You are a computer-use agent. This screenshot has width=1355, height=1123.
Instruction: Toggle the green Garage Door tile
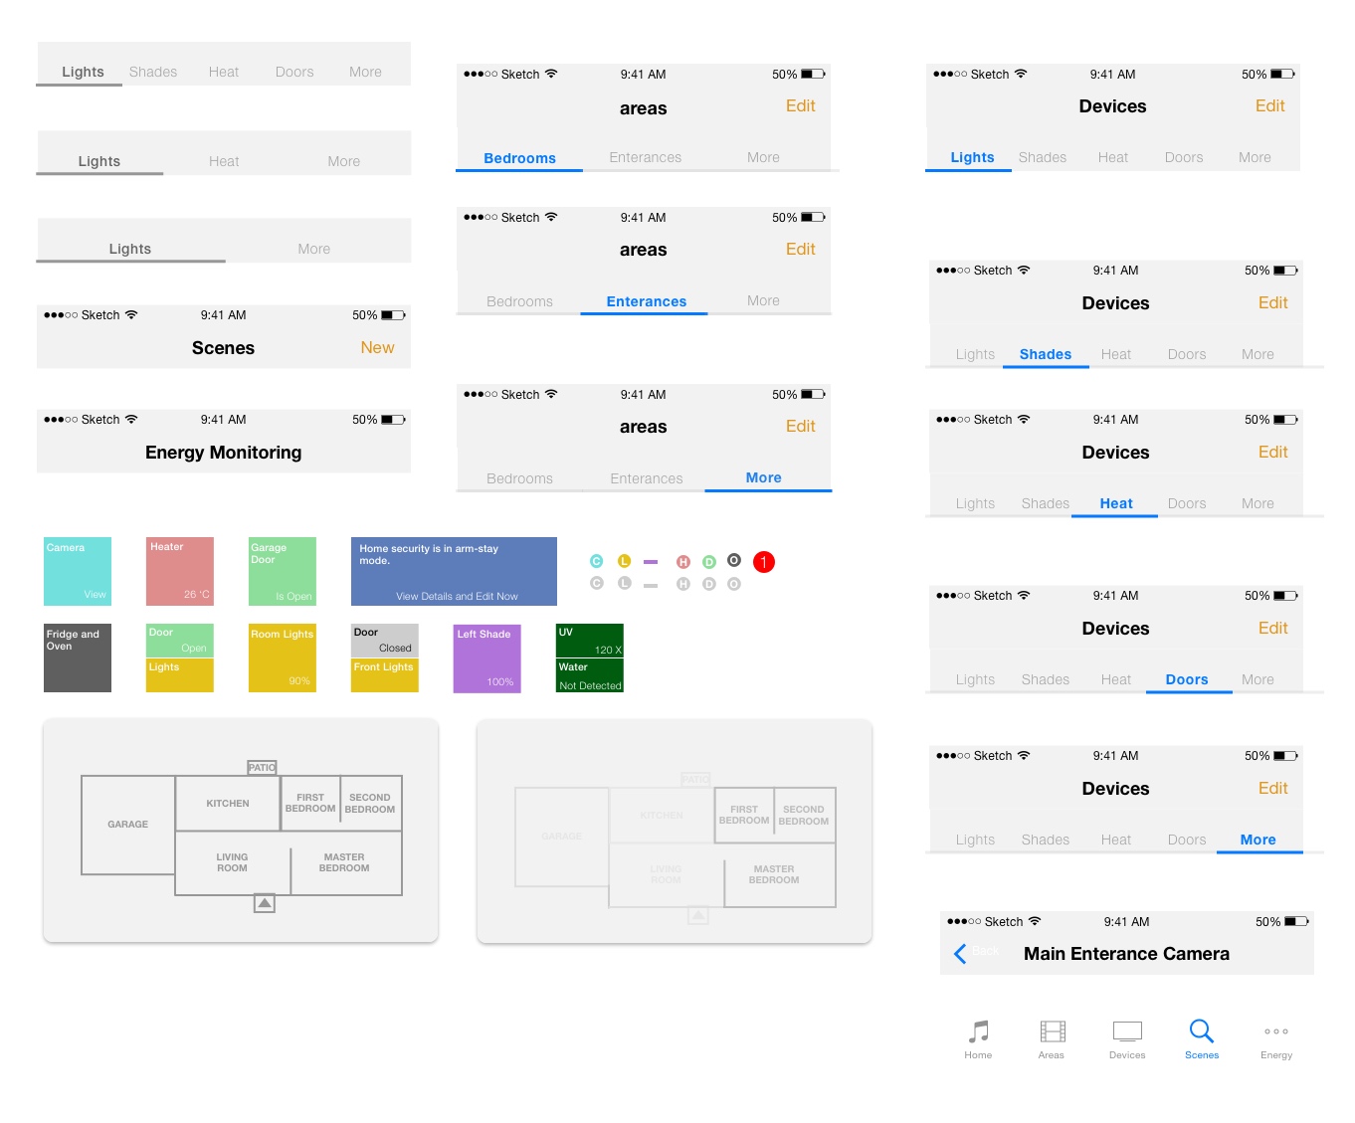pyautogui.click(x=283, y=571)
